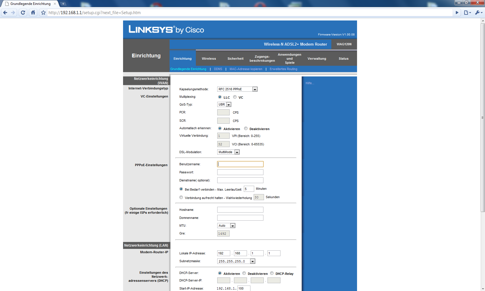This screenshot has height=291, width=485.
Task: Open the Verwaltung tab
Action: [317, 59]
